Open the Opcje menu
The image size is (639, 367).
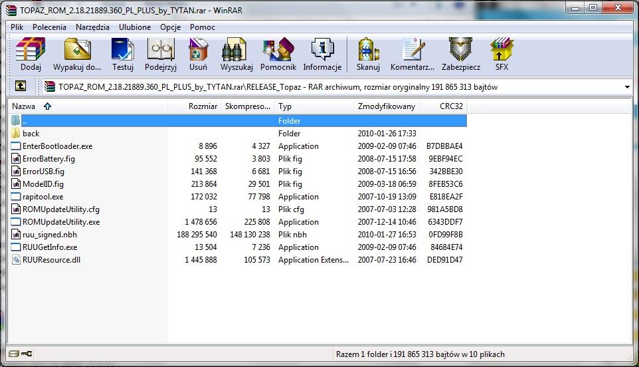click(170, 27)
